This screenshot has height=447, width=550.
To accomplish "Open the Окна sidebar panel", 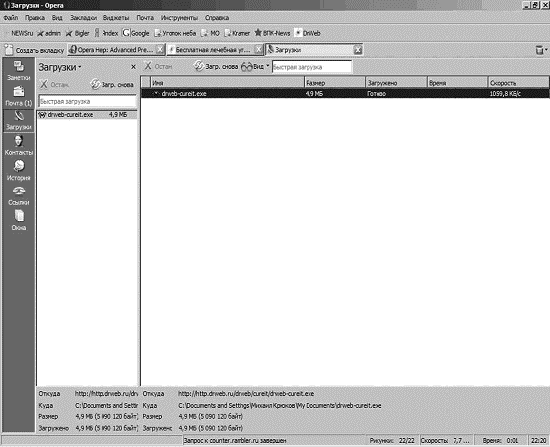I will 19,221.
